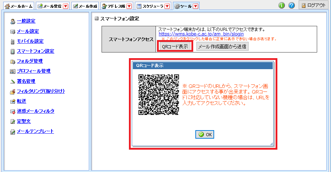Click the メールテンプレート icon
The height and width of the screenshot is (172, 331).
tap(13, 132)
